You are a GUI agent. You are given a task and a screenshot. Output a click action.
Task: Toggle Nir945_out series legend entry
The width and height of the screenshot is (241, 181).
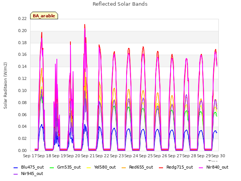point(28,173)
